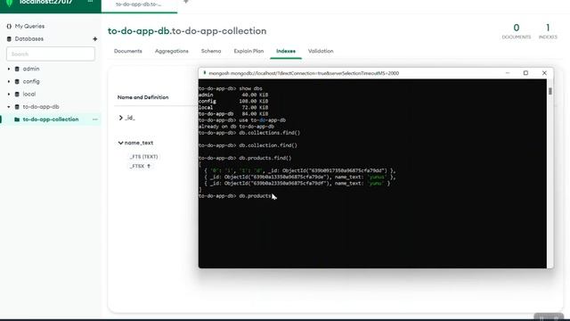
Task: Select the to-do-app-db database
Action: pyautogui.click(x=41, y=107)
